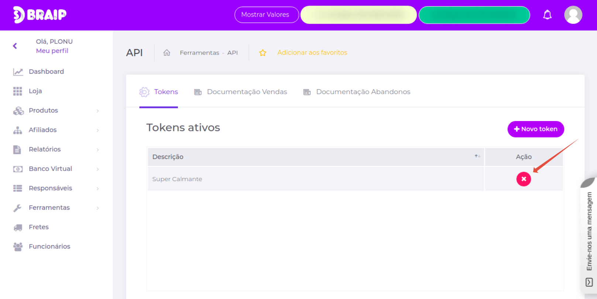Switch to the Documentação Abandonos tab
Image resolution: width=597 pixels, height=299 pixels.
click(x=357, y=92)
